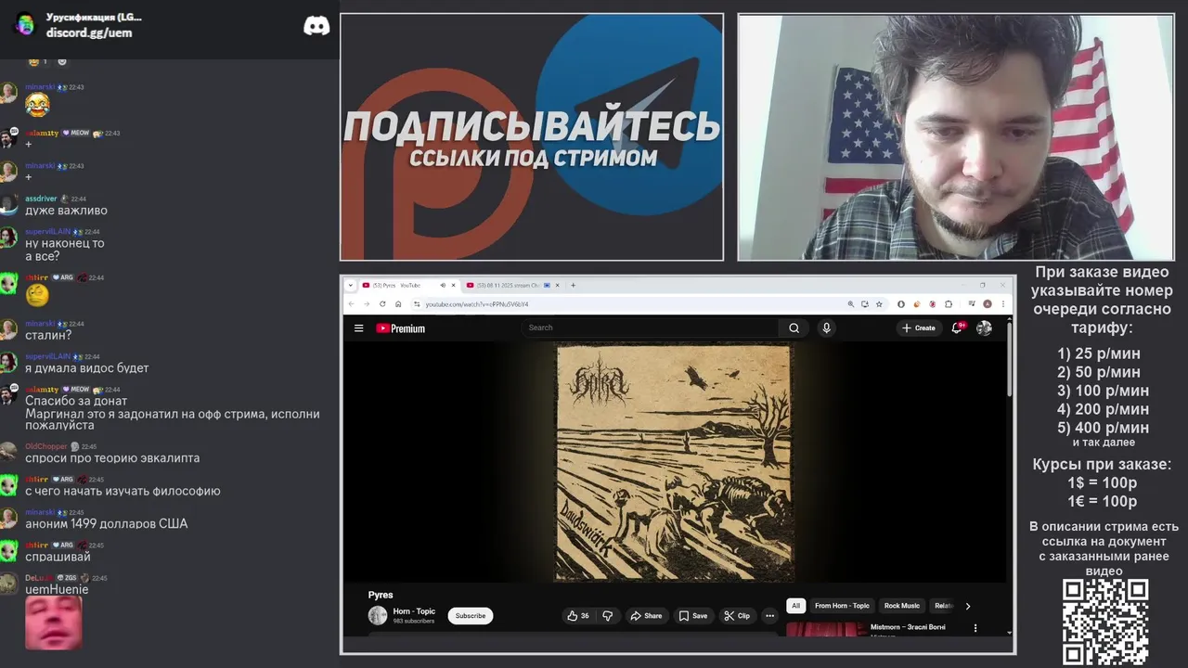Image resolution: width=1188 pixels, height=668 pixels.
Task: Expand the next category chips arrow
Action: (x=967, y=606)
